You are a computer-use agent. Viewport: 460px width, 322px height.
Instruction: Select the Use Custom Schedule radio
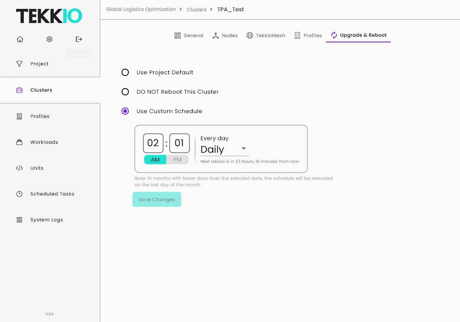point(125,111)
